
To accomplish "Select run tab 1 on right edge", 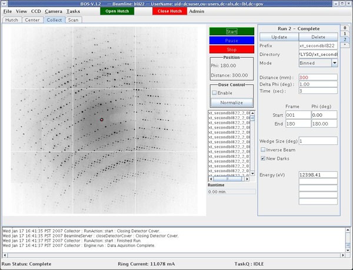I will [345, 34].
